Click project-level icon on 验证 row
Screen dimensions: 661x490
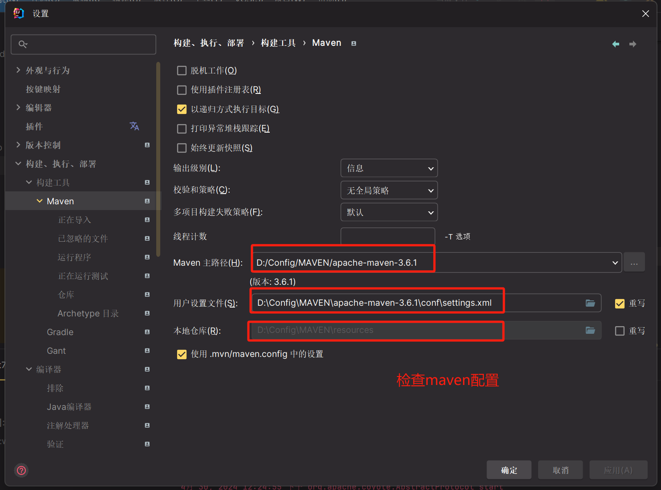pos(147,444)
